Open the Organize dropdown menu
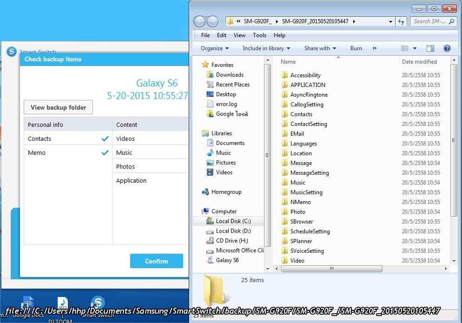This screenshot has height=323, width=462. pyautogui.click(x=215, y=48)
